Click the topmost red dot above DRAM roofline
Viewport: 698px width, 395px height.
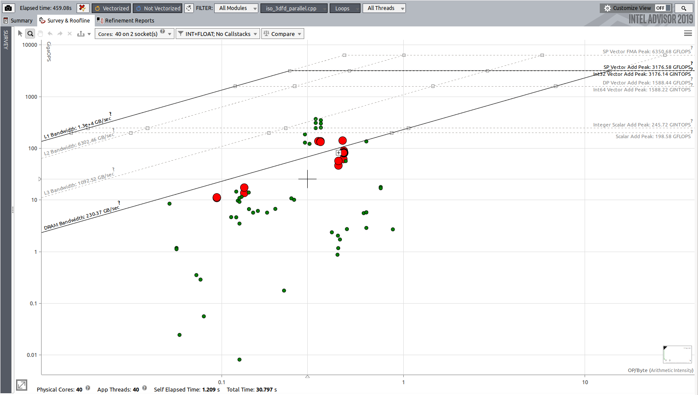343,140
